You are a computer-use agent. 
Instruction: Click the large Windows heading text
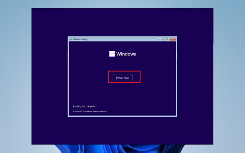[126, 54]
